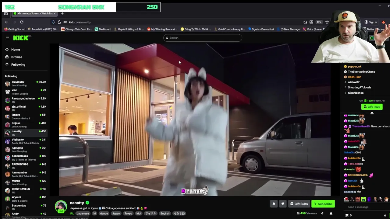Click the nanatty streamer avatar
Viewport: 390px width, 219px height.
[61, 207]
